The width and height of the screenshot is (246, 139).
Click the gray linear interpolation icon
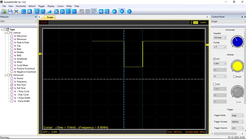[88, 11]
